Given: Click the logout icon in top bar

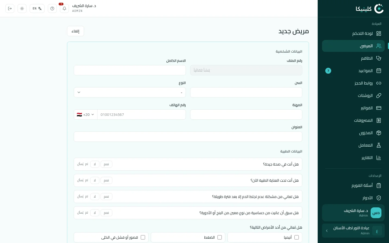Looking at the screenshot, I should point(10,9).
